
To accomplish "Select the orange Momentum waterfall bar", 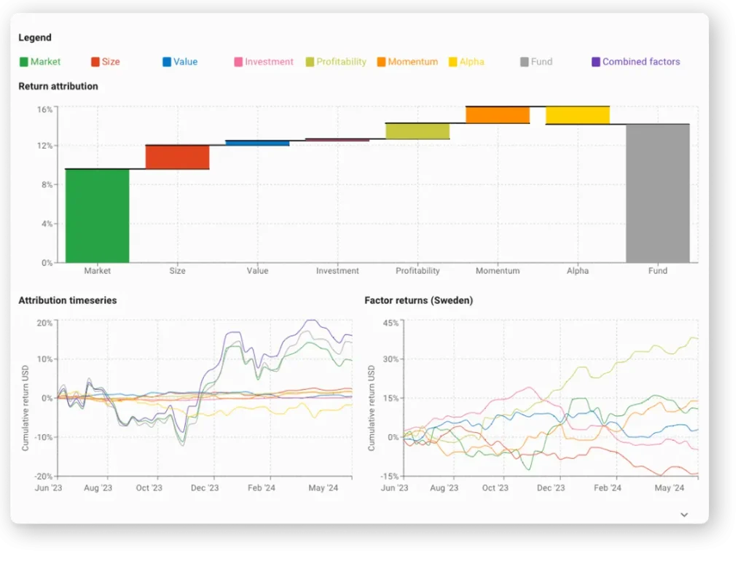I will click(498, 115).
